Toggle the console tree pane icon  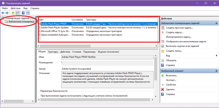click(x=18, y=13)
